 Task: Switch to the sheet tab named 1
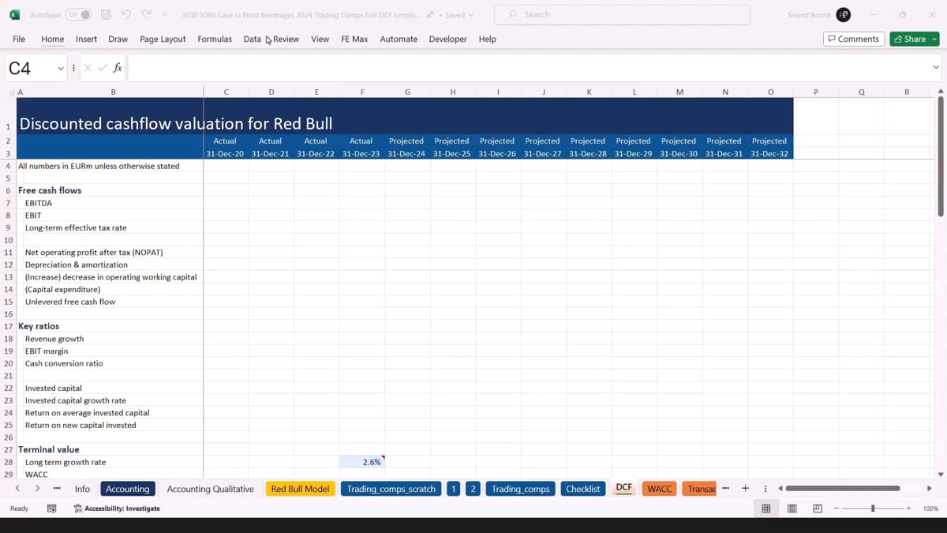[454, 489]
